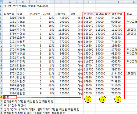Click 우수고객 remark in 채한희 row
The height and width of the screenshot is (114, 137).
coord(131,54)
